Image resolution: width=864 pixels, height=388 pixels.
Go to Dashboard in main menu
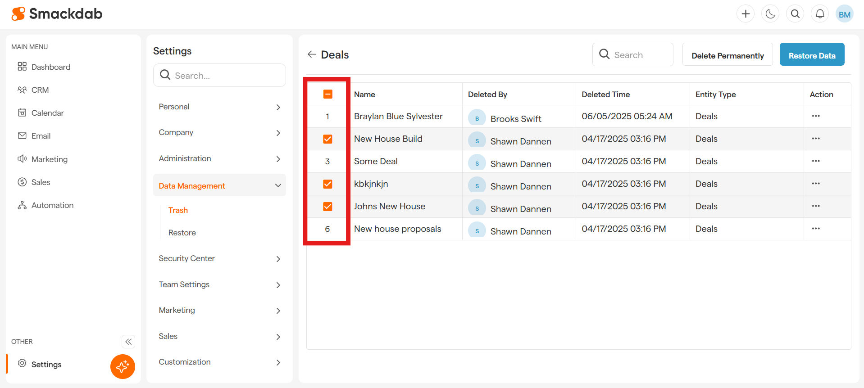point(50,67)
